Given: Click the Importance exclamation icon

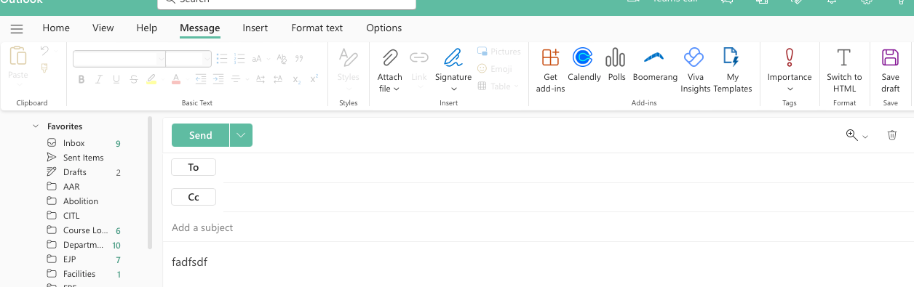Looking at the screenshot, I should coord(790,57).
